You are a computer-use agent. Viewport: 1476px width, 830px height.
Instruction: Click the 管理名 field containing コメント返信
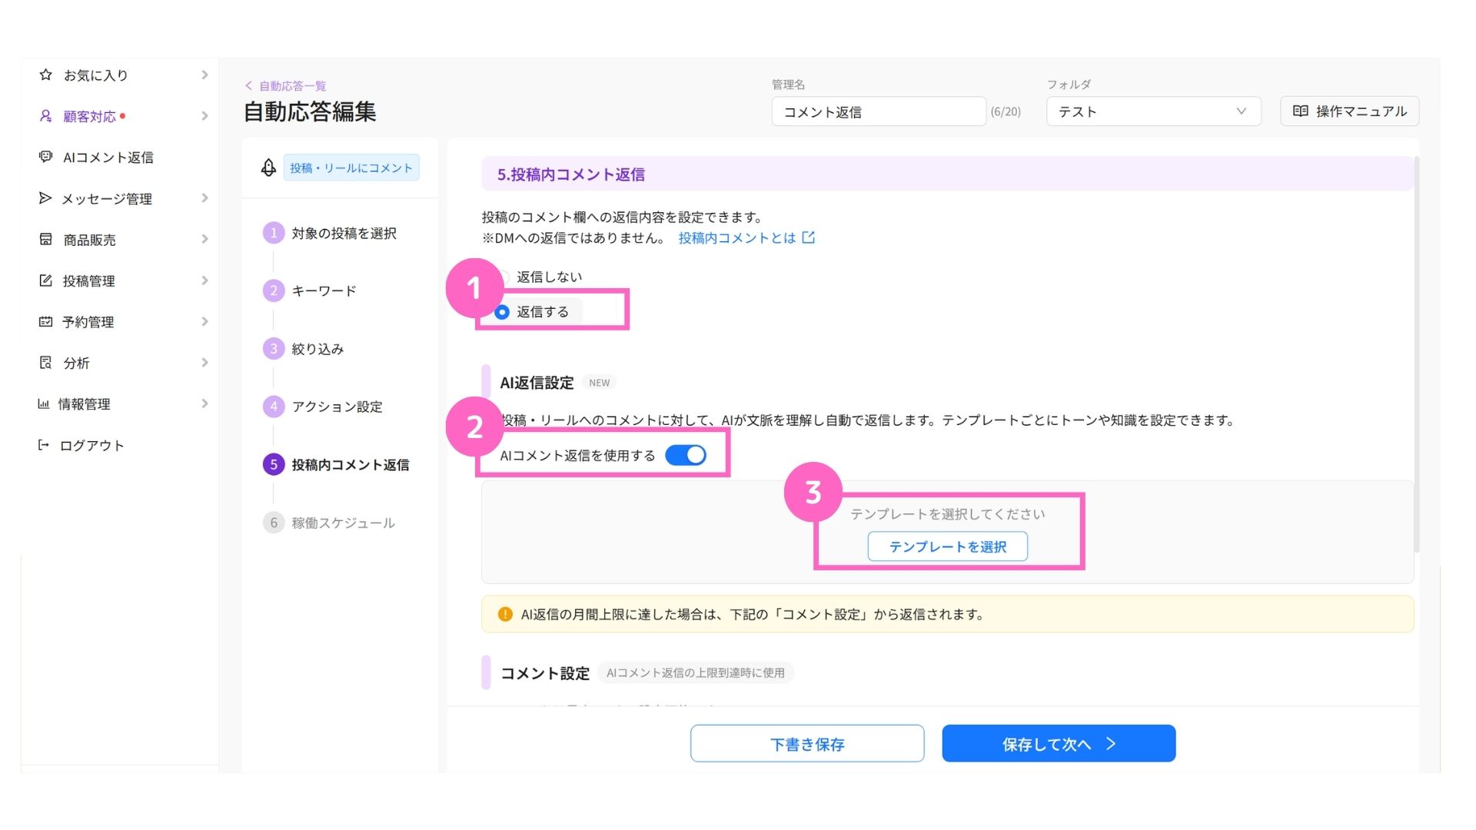(879, 111)
